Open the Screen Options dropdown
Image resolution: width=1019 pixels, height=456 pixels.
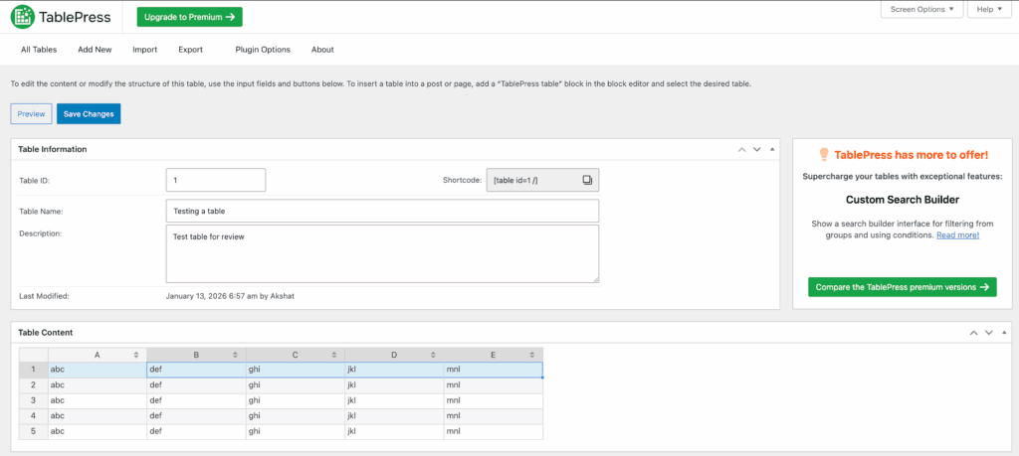(922, 9)
